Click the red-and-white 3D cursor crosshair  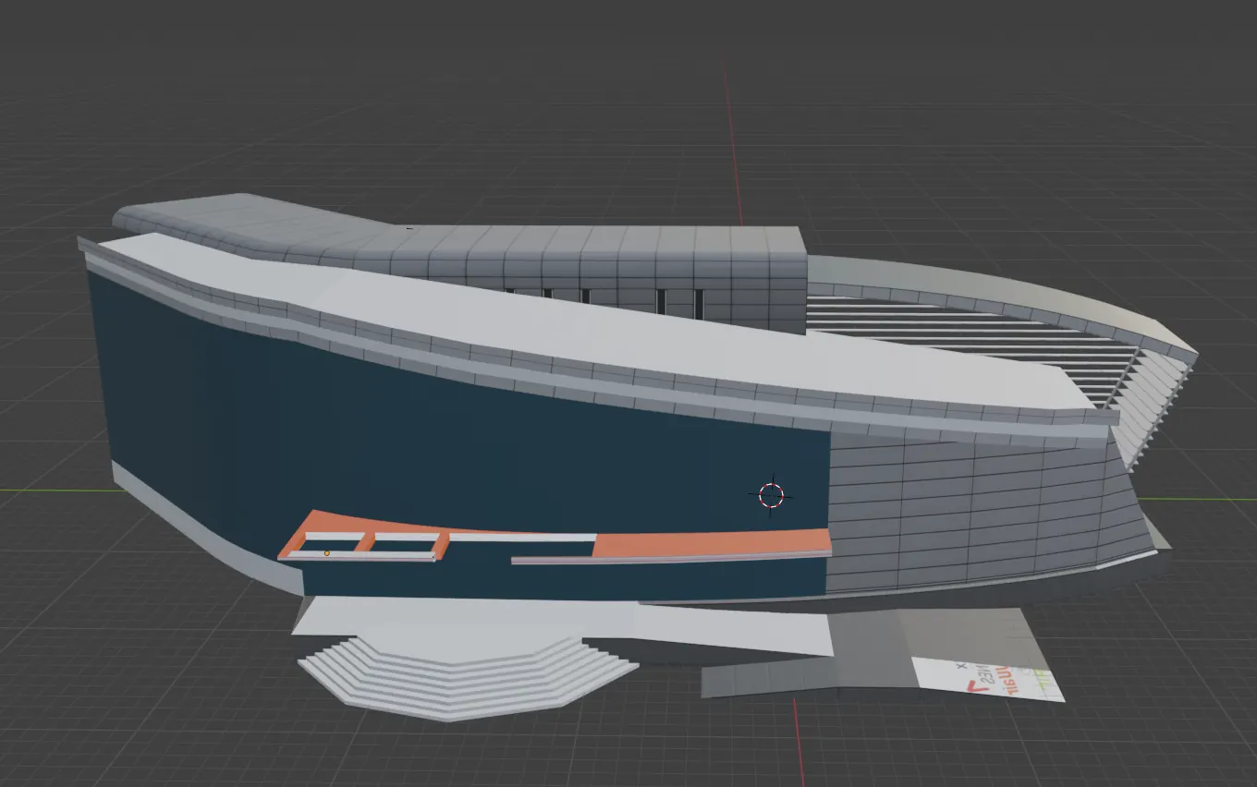(x=771, y=495)
